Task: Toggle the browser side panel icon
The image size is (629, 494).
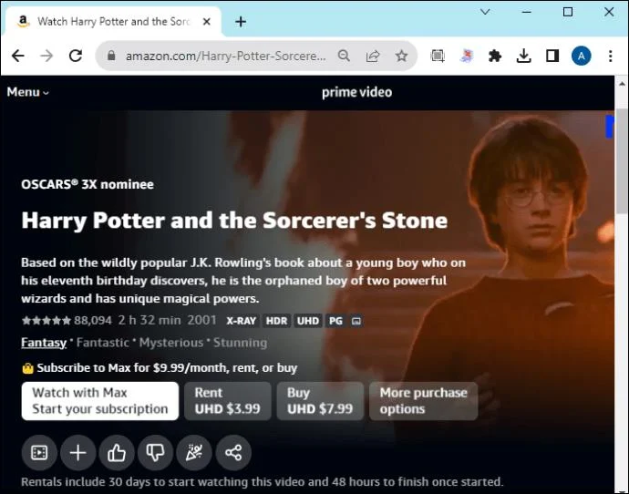Action: pyautogui.click(x=552, y=56)
